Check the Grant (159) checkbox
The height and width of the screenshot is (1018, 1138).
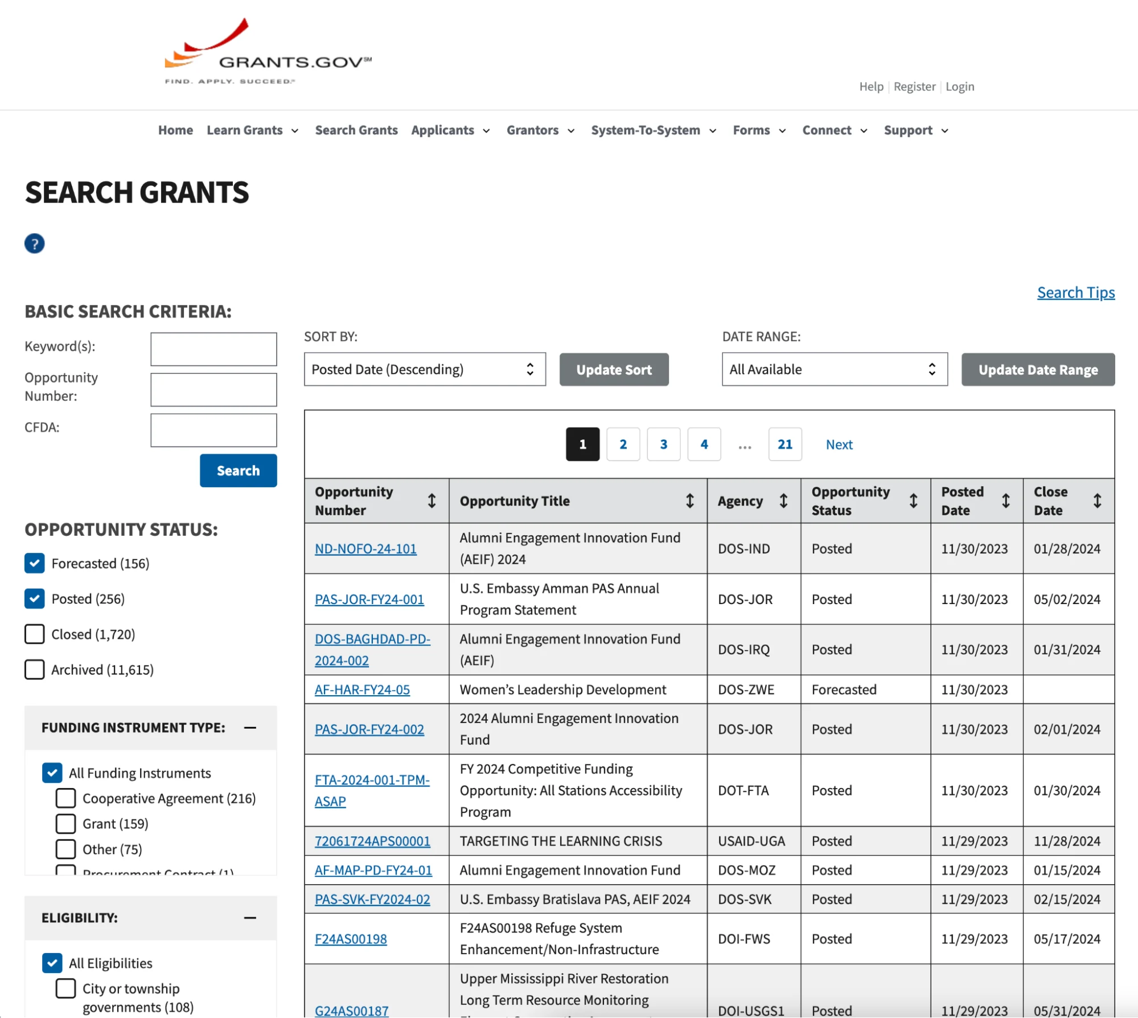coord(65,824)
